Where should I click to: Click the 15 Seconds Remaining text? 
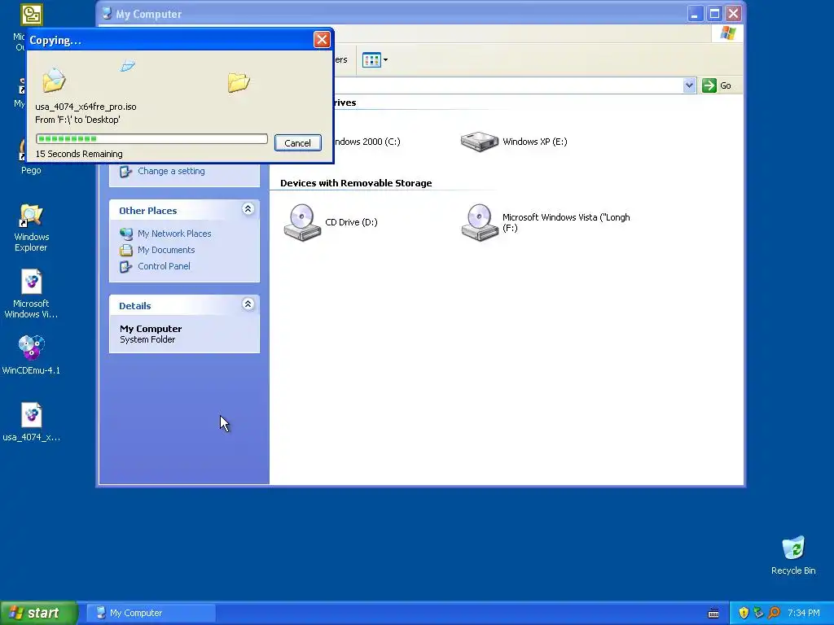[79, 154]
